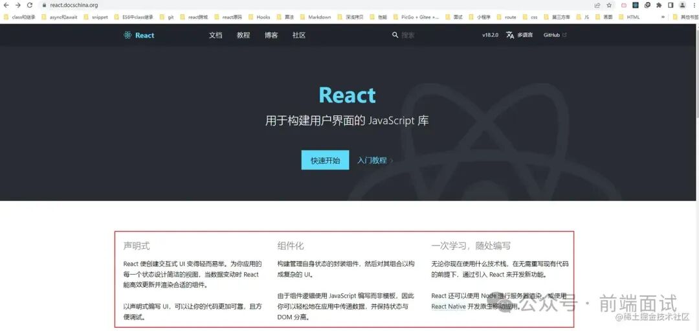Open the css bookmark folder
Image resolution: width=699 pixels, height=331 pixels.
pos(529,17)
